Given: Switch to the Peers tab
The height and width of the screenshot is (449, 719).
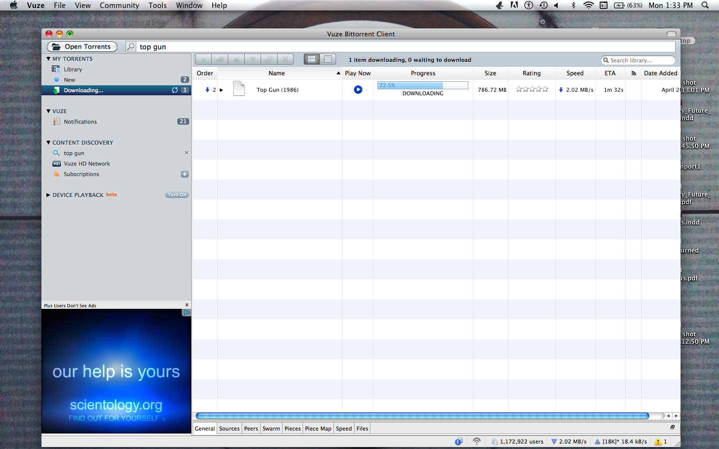Looking at the screenshot, I should pyautogui.click(x=251, y=429).
